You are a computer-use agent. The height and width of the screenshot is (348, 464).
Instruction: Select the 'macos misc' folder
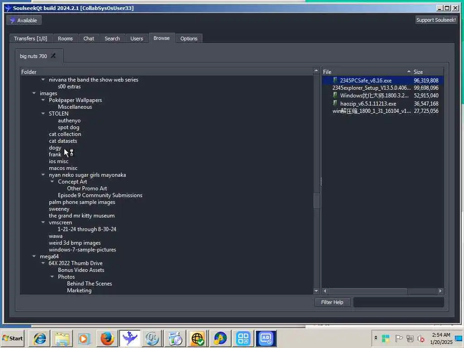[x=63, y=168]
